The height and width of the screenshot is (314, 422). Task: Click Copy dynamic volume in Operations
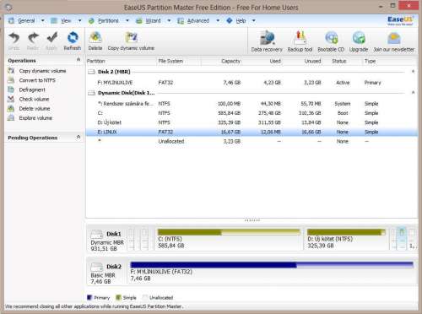(42, 71)
